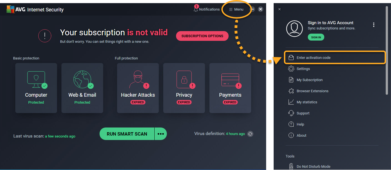Click the Subscription Options button
The width and height of the screenshot is (391, 170).
pos(202,36)
